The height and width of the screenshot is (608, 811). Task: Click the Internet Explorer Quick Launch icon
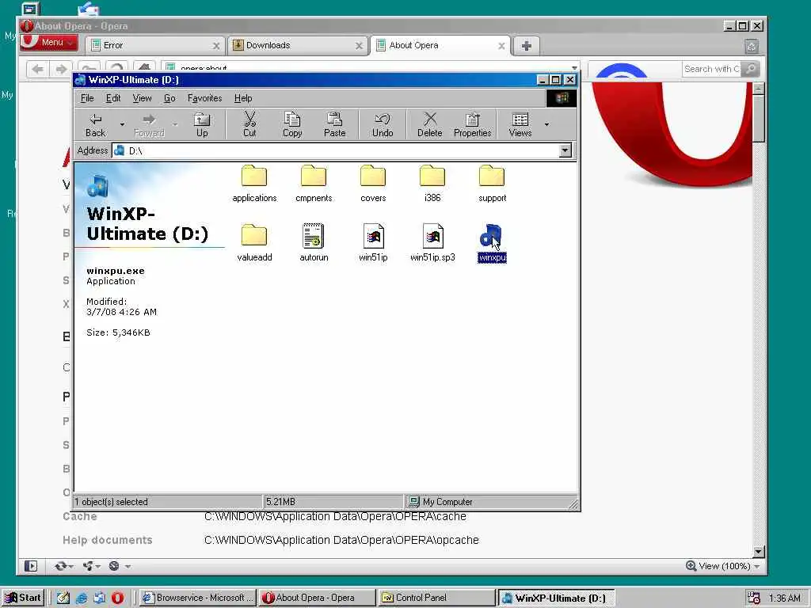[82, 598]
